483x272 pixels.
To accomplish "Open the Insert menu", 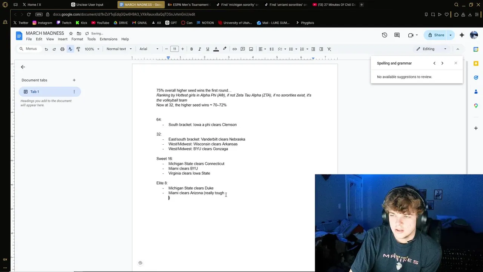I will coord(63,39).
